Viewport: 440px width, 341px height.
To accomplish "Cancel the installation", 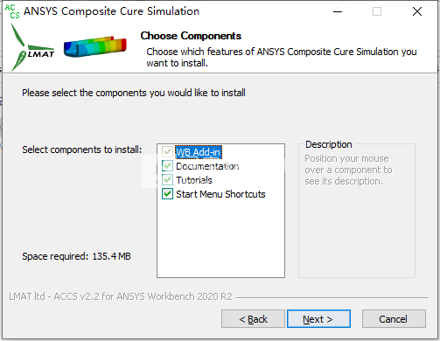I will (x=394, y=319).
